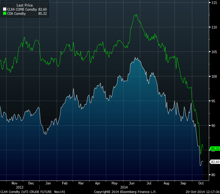This screenshot has width=220, height=194.
Task: Click the green COA legend color swatch
Action: pos(4,13)
